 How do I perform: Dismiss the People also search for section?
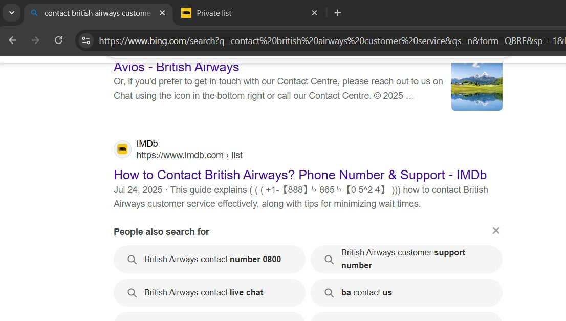(496, 231)
